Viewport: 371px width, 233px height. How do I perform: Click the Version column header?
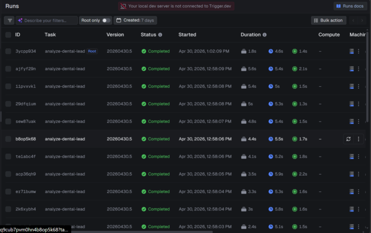click(x=115, y=35)
